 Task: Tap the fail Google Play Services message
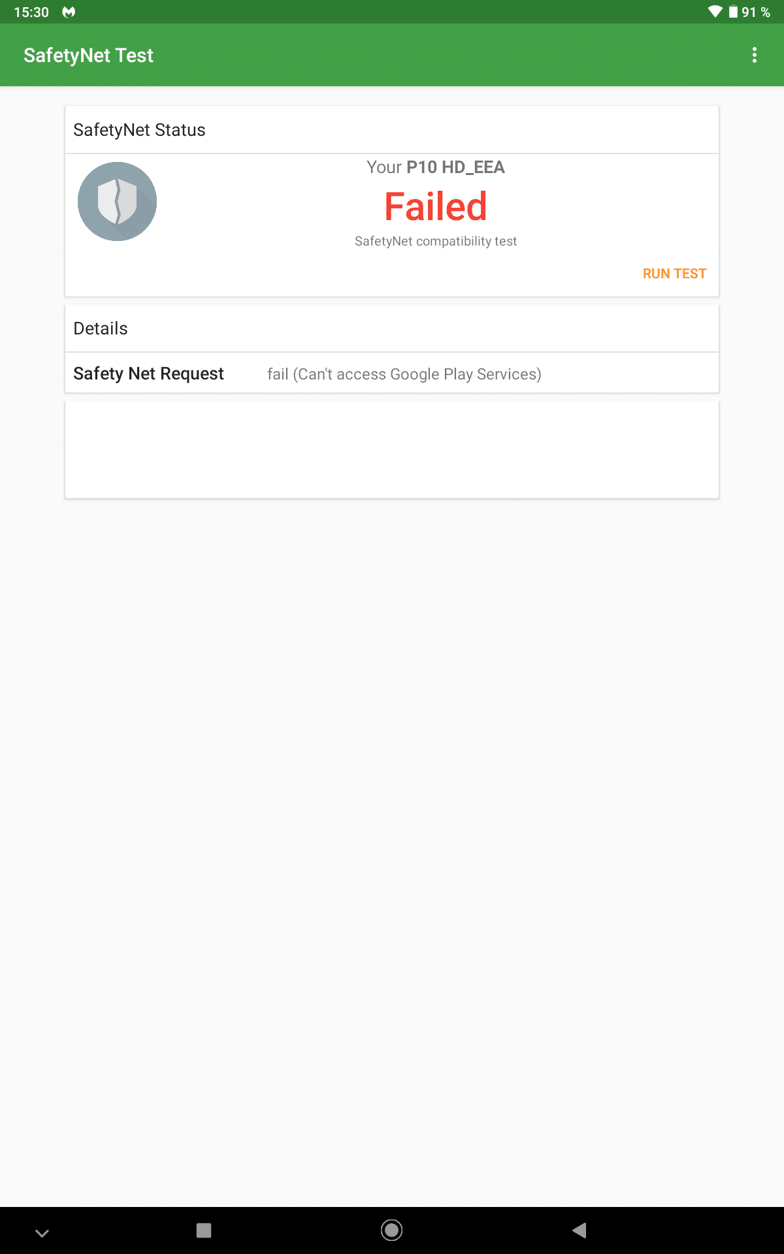click(404, 374)
